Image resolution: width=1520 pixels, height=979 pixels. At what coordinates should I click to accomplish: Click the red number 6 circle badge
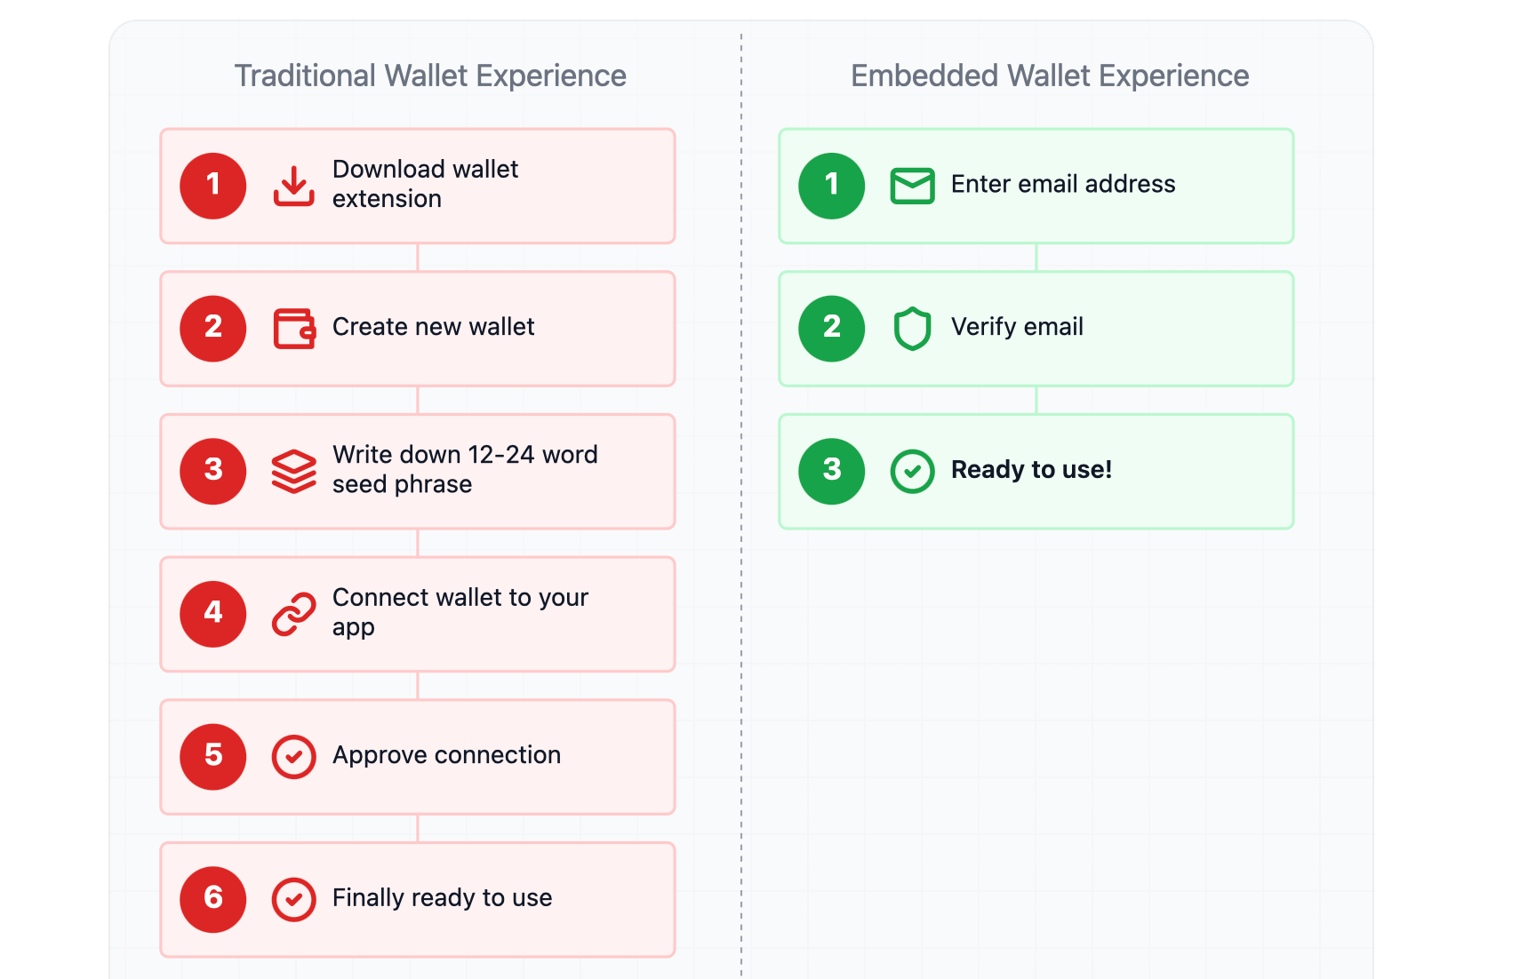pos(213,899)
